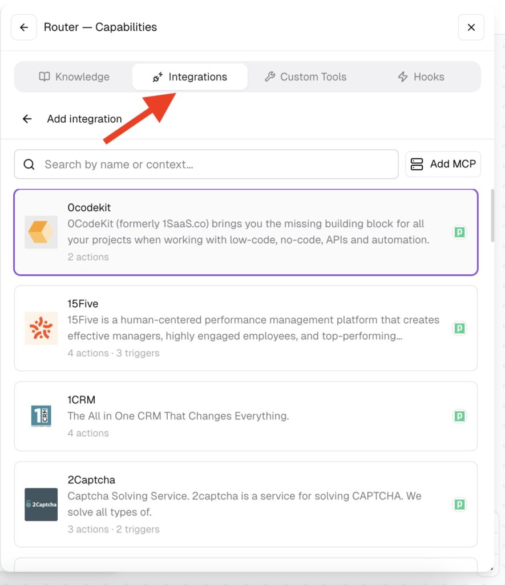The image size is (505, 585).
Task: Click the 0CodeKit 'formerly 1SaaS.co' description
Action: click(248, 232)
